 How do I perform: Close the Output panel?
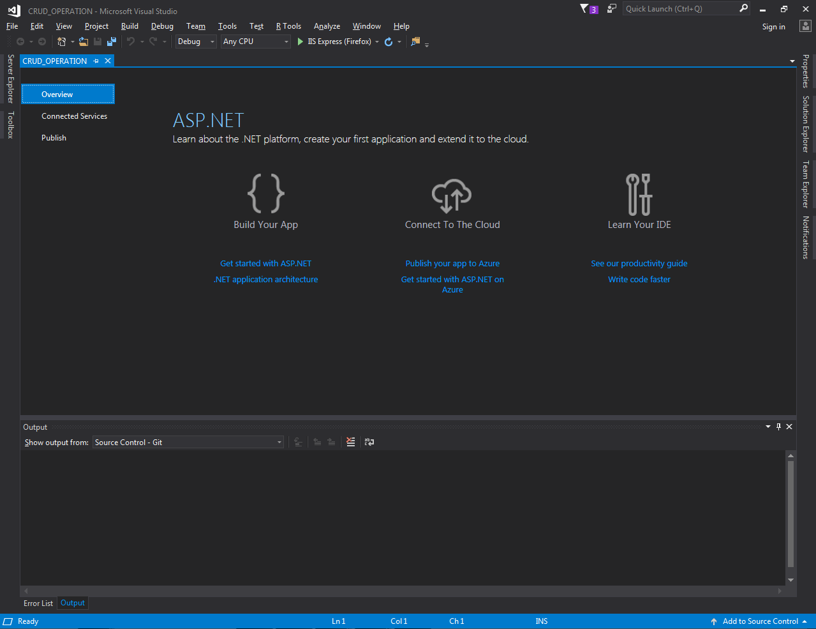(789, 427)
